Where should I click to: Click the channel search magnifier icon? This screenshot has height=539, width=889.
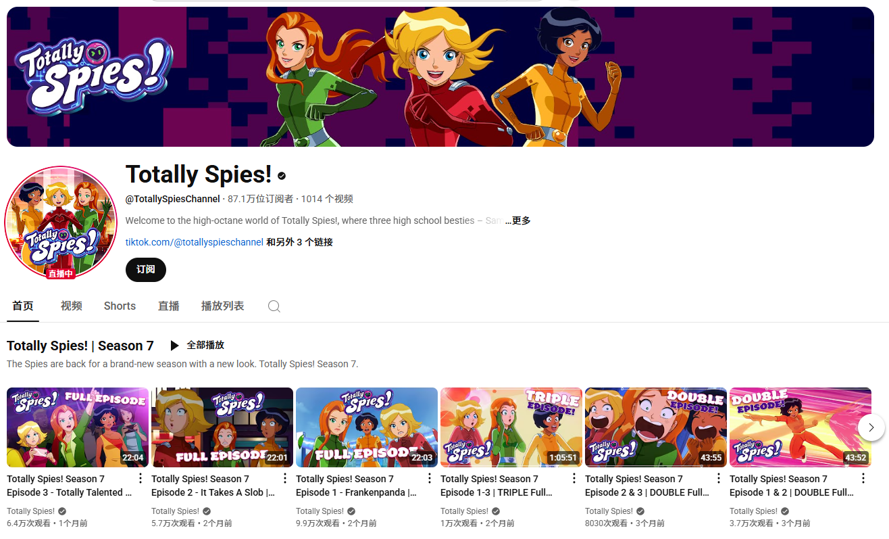click(274, 306)
